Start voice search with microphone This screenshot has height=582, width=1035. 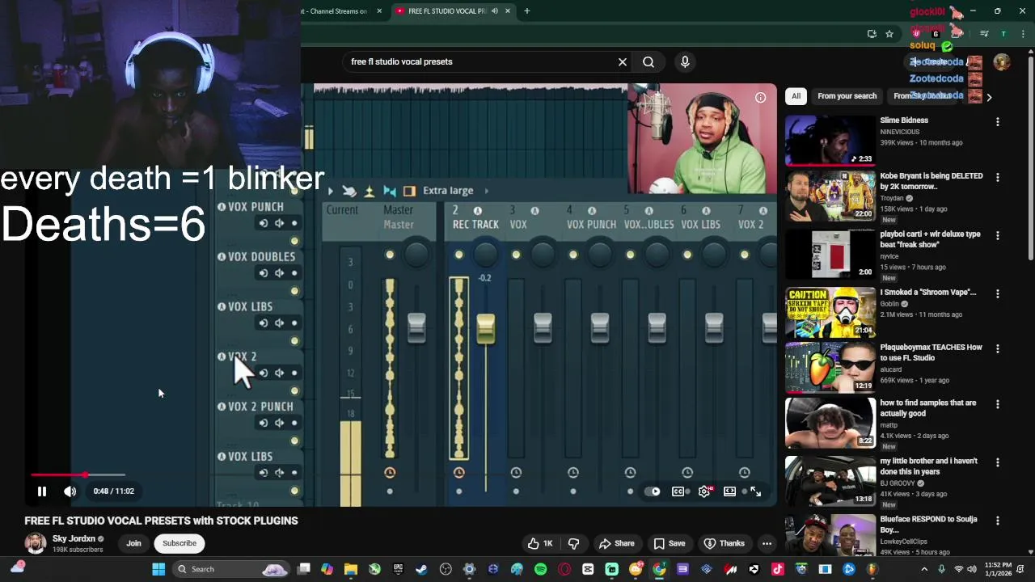coord(685,61)
